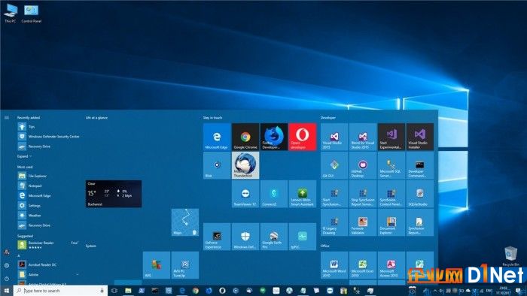The height and width of the screenshot is (296, 527).
Task: Open File Explorer from the taskbar
Action: [x=128, y=291]
